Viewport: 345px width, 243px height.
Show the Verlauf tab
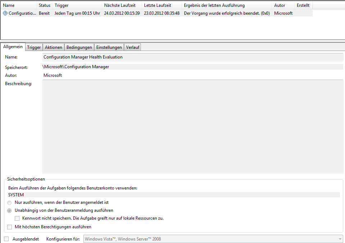tap(133, 47)
